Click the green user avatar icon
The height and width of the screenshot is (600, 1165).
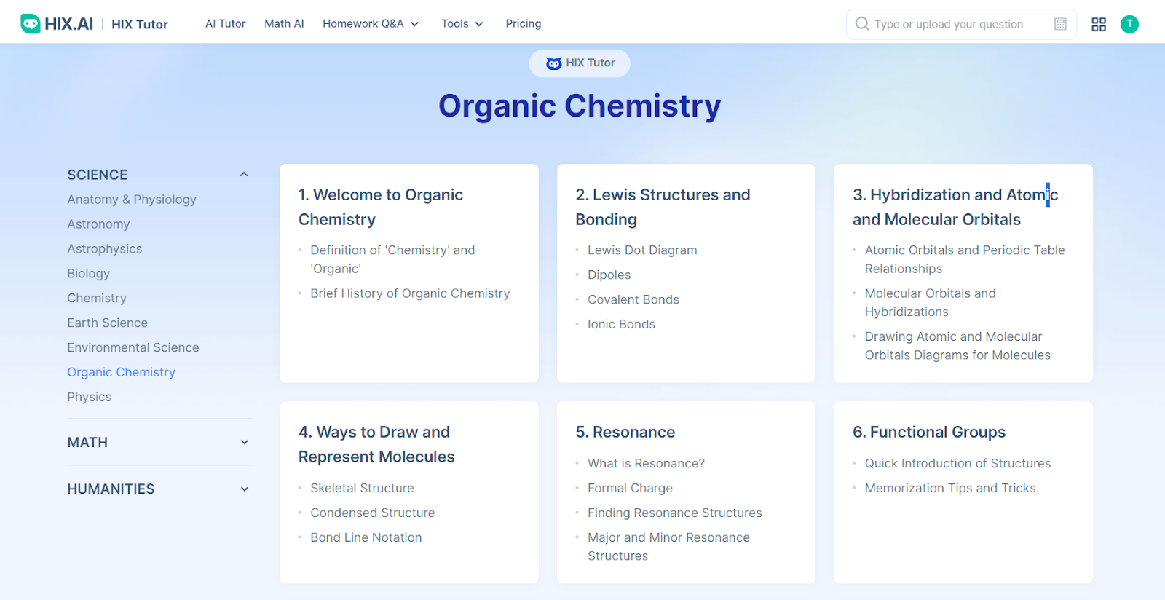coord(1129,24)
